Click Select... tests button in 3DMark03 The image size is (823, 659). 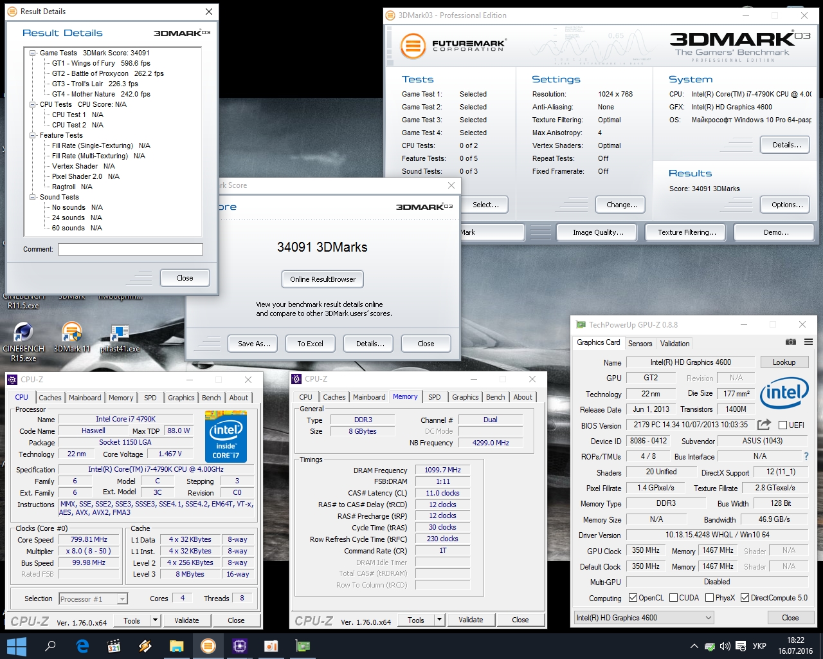click(485, 205)
